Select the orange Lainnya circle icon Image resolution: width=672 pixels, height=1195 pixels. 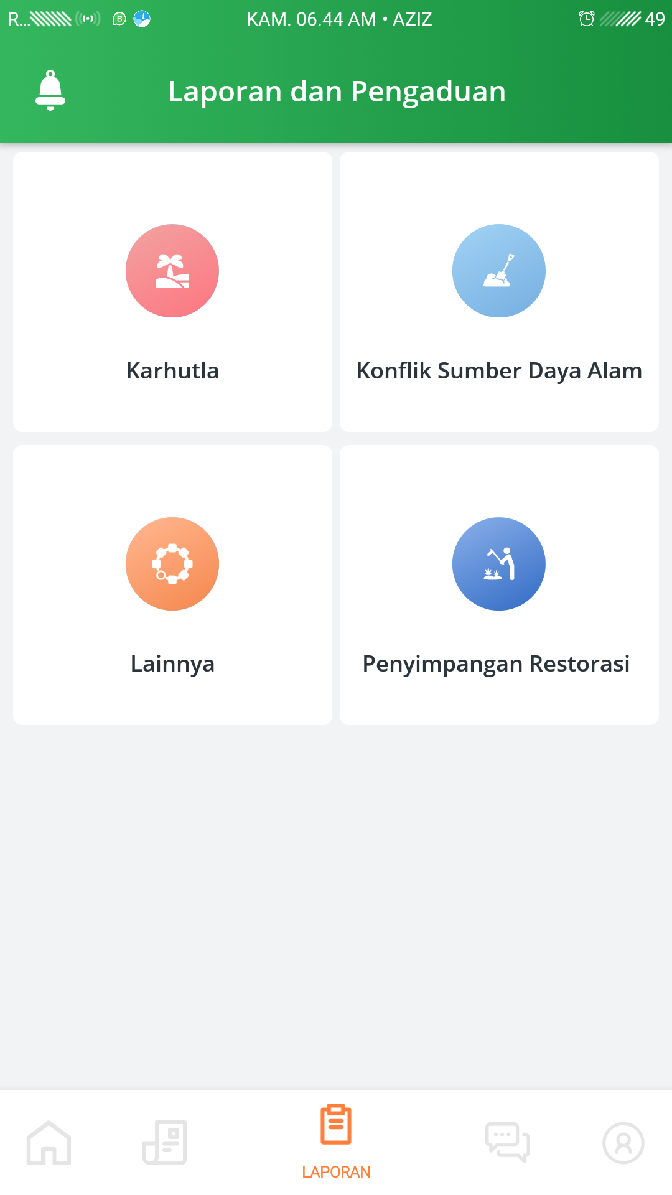pos(172,564)
